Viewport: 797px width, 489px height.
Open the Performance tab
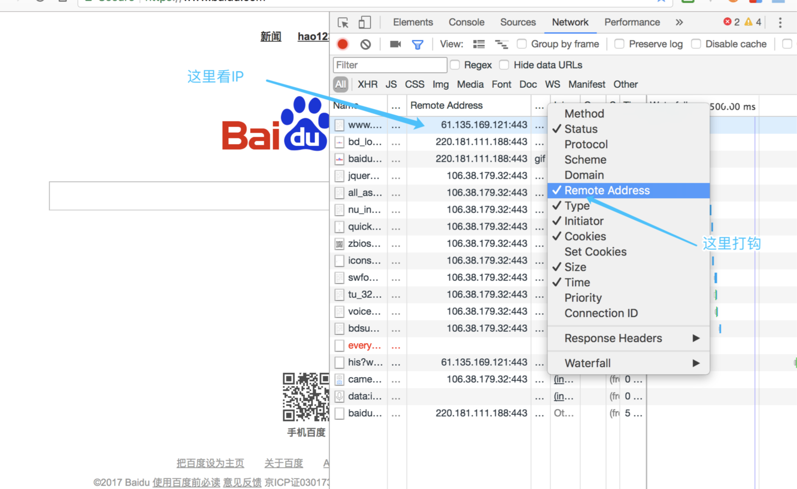[x=632, y=22]
